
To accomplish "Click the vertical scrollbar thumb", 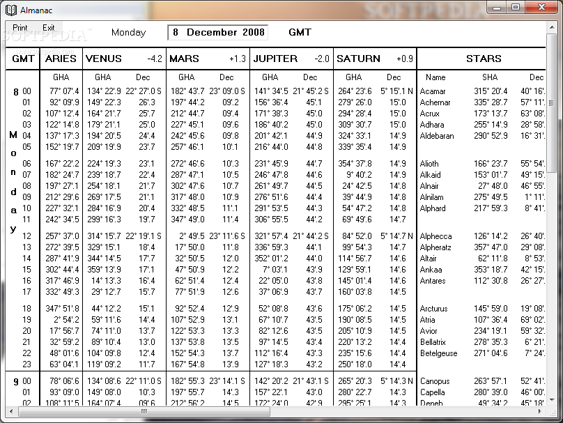I will tap(552, 103).
